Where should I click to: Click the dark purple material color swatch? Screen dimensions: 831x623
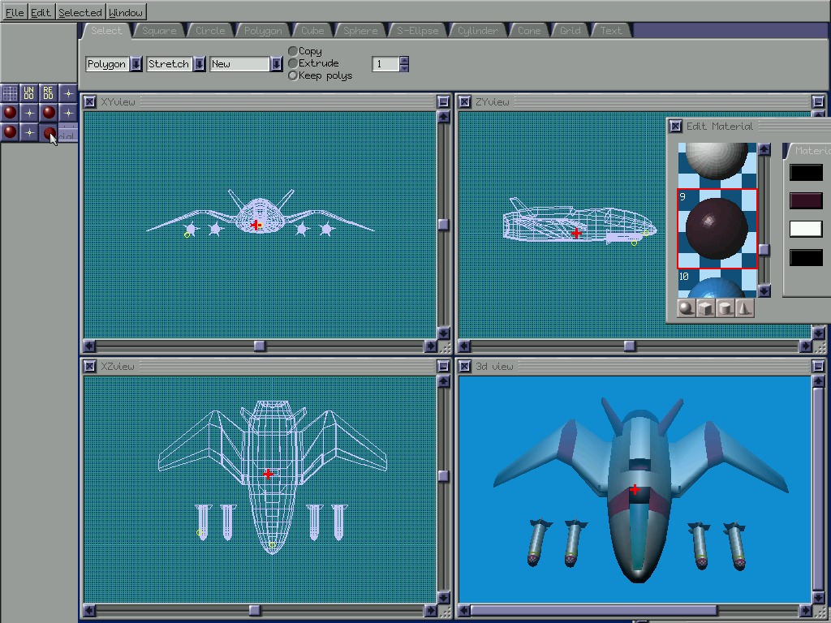[806, 200]
